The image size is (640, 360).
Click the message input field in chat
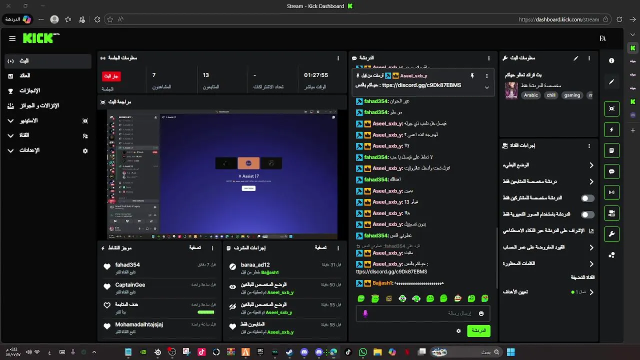point(423,313)
